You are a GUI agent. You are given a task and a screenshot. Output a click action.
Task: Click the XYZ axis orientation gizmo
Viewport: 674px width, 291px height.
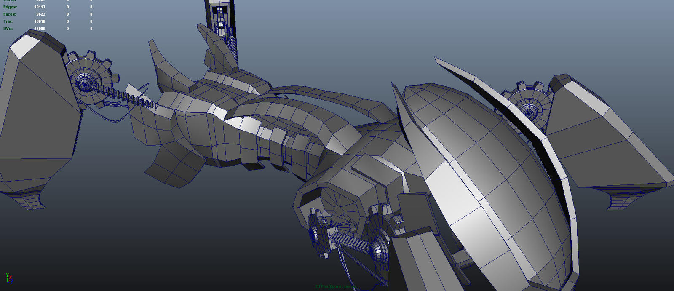click(x=9, y=278)
